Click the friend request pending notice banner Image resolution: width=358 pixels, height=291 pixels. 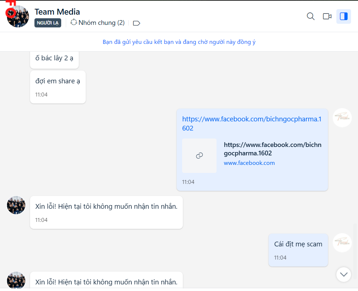(179, 42)
